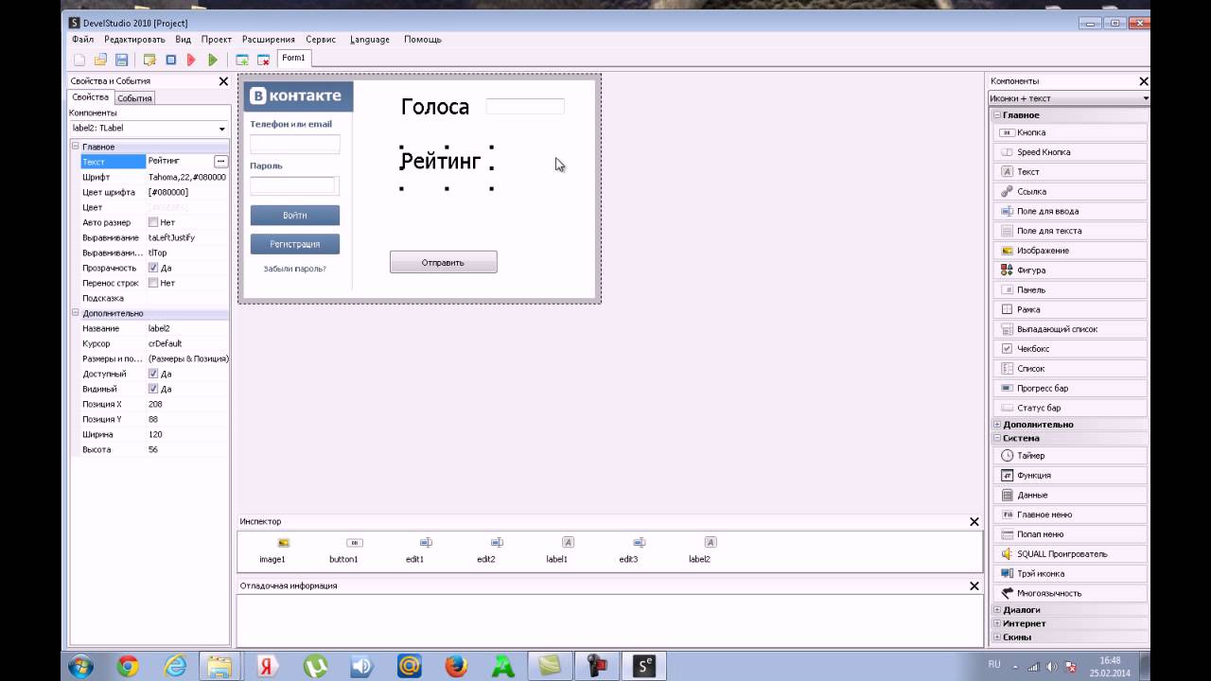The image size is (1211, 681).
Task: Toggle the Перенос строк checkbox
Action: pos(153,283)
